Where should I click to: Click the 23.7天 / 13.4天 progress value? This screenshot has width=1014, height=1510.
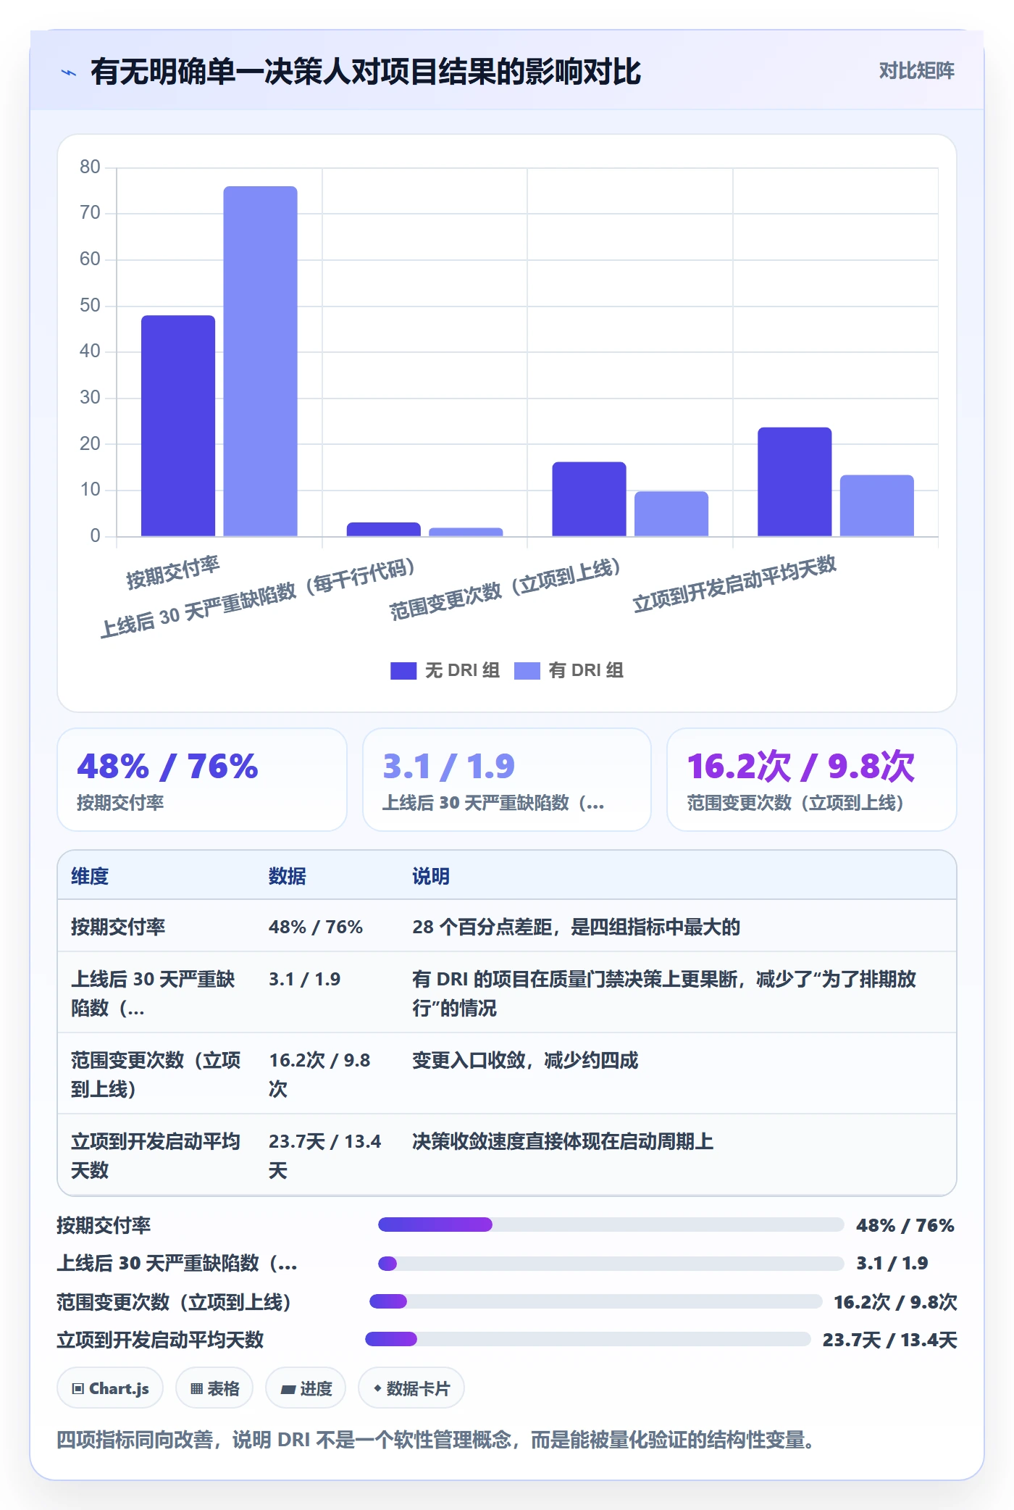tap(889, 1340)
